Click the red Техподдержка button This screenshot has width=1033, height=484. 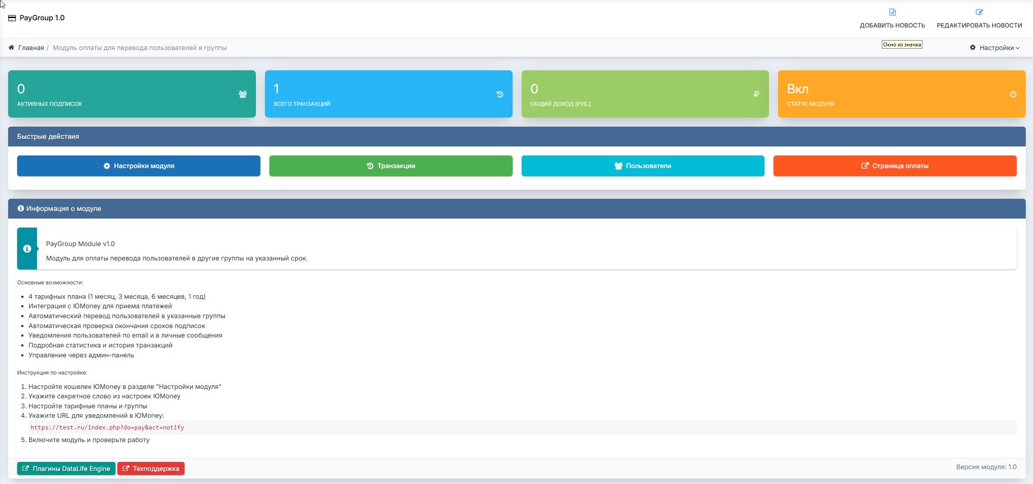[x=151, y=469]
